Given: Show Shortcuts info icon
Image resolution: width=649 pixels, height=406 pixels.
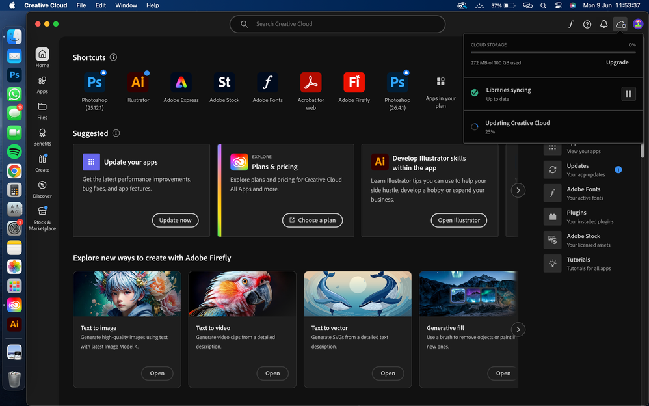Looking at the screenshot, I should [113, 57].
